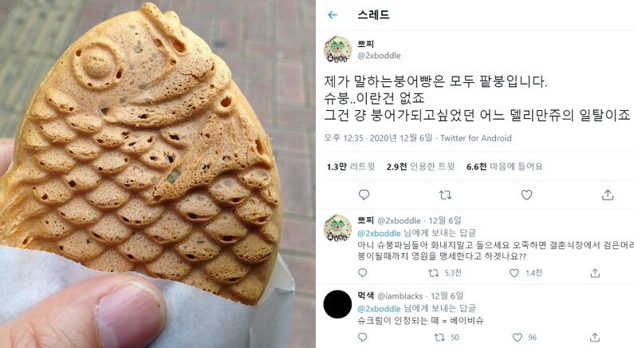View the 2.9천 인용한 트윗 list
Image resolution: width=634 pixels, height=348 pixels.
pos(420,166)
